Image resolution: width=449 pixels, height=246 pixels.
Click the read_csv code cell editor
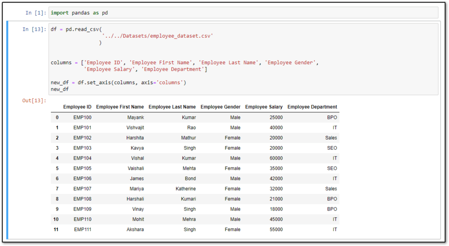(243, 59)
